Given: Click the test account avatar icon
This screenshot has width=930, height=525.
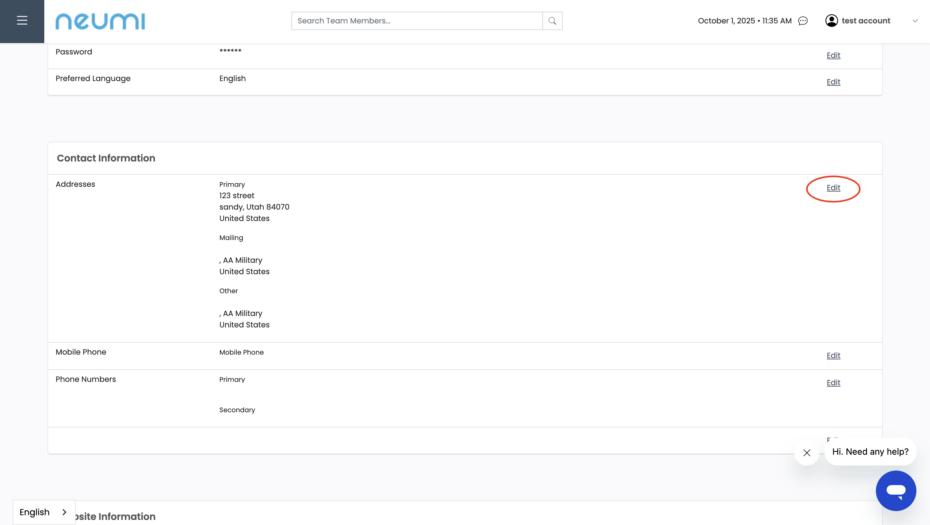Looking at the screenshot, I should pyautogui.click(x=832, y=21).
